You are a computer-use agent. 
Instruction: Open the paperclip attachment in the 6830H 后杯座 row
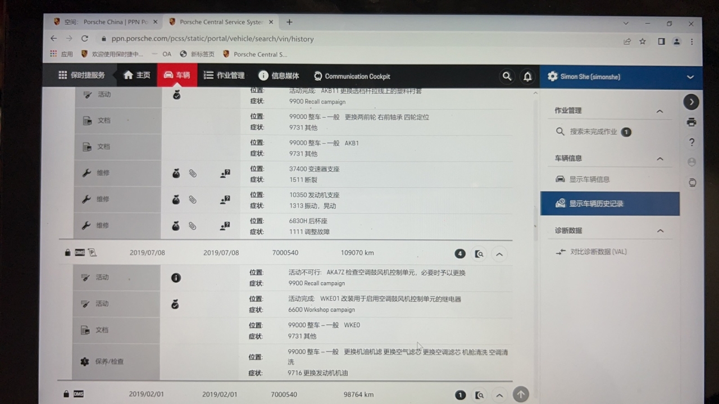(x=193, y=226)
